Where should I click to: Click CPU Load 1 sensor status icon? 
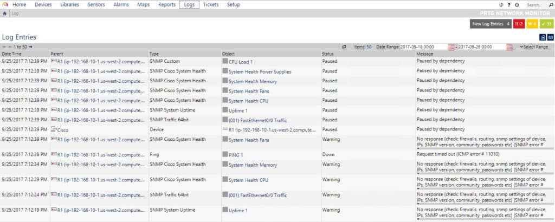pos(225,61)
